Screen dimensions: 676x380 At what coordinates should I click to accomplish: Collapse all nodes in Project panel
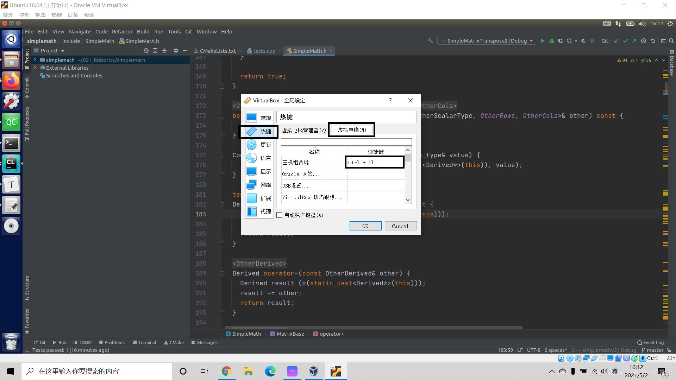pos(164,51)
